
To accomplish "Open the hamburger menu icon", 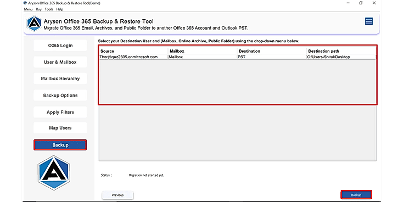I will 369,21.
